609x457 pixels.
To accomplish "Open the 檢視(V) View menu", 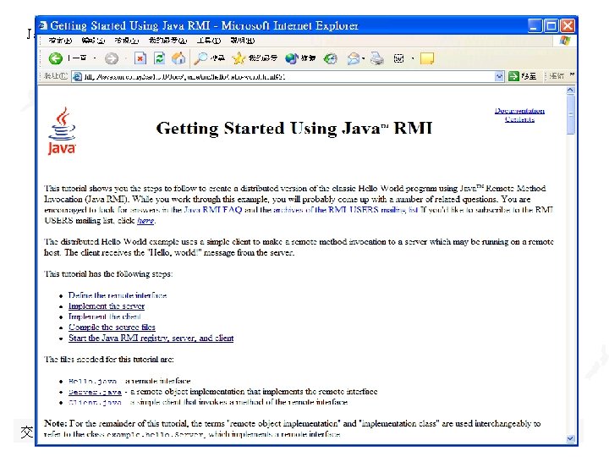I will point(127,41).
